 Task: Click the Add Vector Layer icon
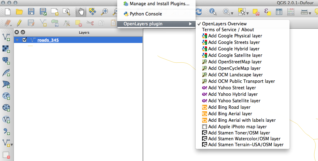(6, 37)
